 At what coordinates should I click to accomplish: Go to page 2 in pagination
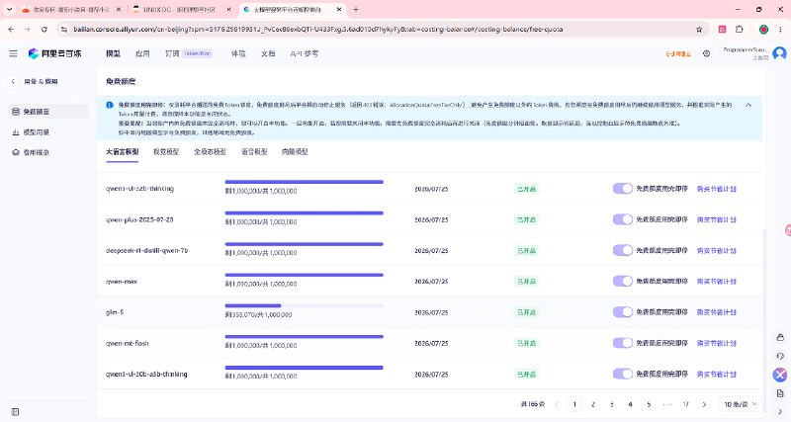592,404
